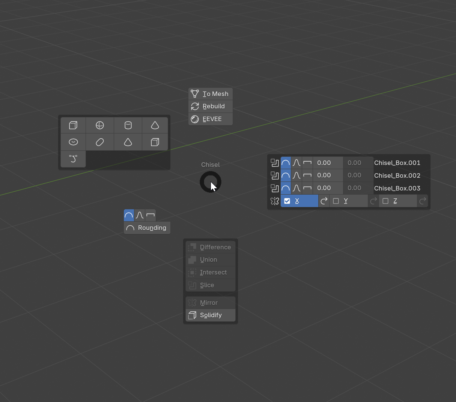Click the flip arrow next to X mirror

click(324, 201)
